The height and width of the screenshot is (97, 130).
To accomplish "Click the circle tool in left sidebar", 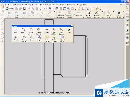I will tap(2, 37).
